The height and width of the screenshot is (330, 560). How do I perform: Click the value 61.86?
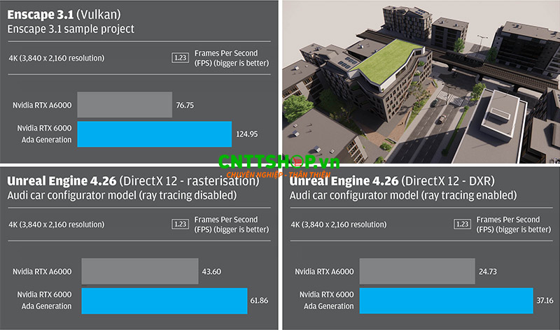pyautogui.click(x=259, y=301)
